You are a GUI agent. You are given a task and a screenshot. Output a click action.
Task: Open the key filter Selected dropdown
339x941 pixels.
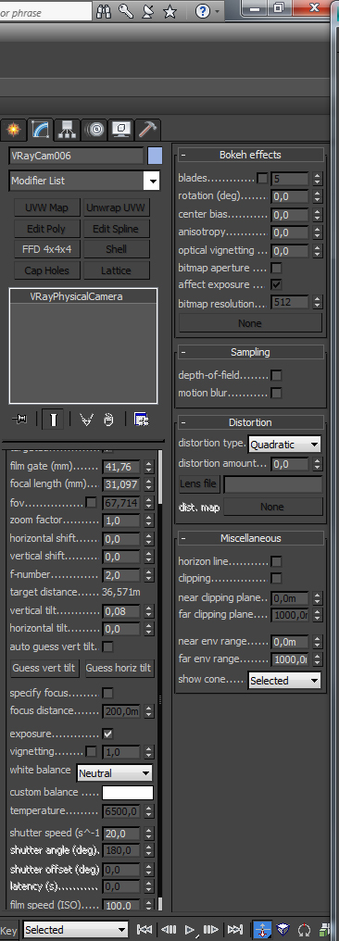click(x=76, y=930)
